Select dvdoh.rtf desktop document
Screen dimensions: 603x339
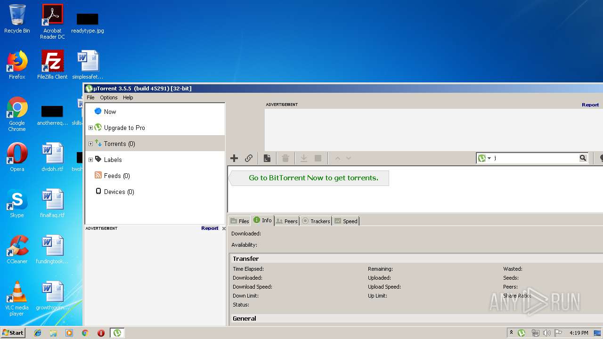(x=52, y=157)
